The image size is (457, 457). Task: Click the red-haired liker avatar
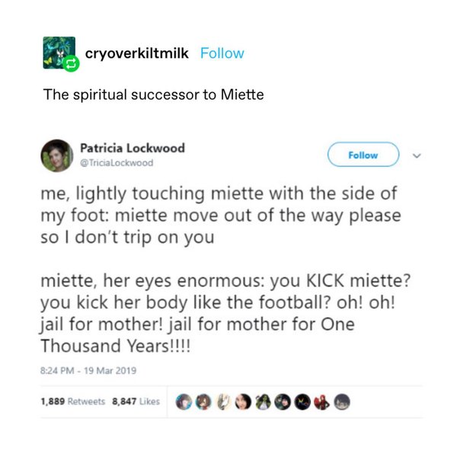323,401
